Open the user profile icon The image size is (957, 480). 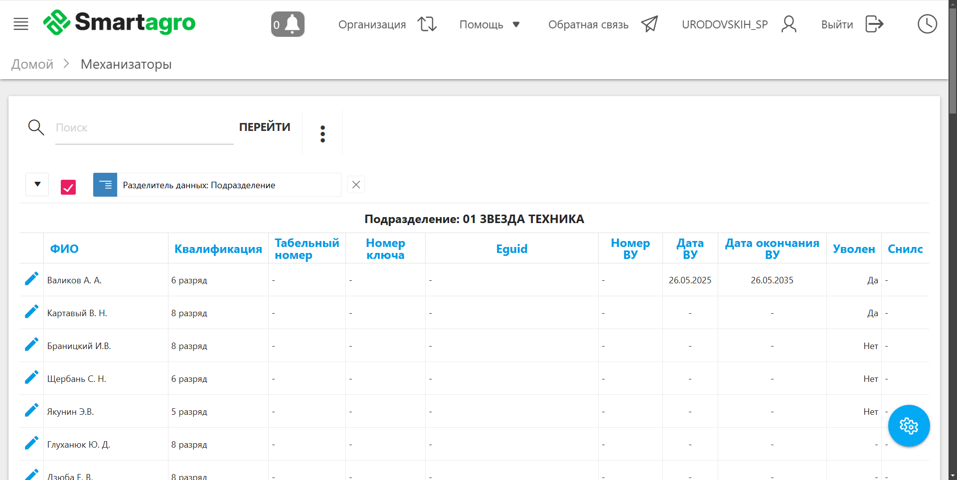[789, 24]
